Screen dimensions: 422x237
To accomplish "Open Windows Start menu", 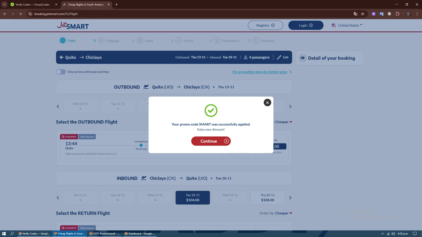I will [4, 234].
